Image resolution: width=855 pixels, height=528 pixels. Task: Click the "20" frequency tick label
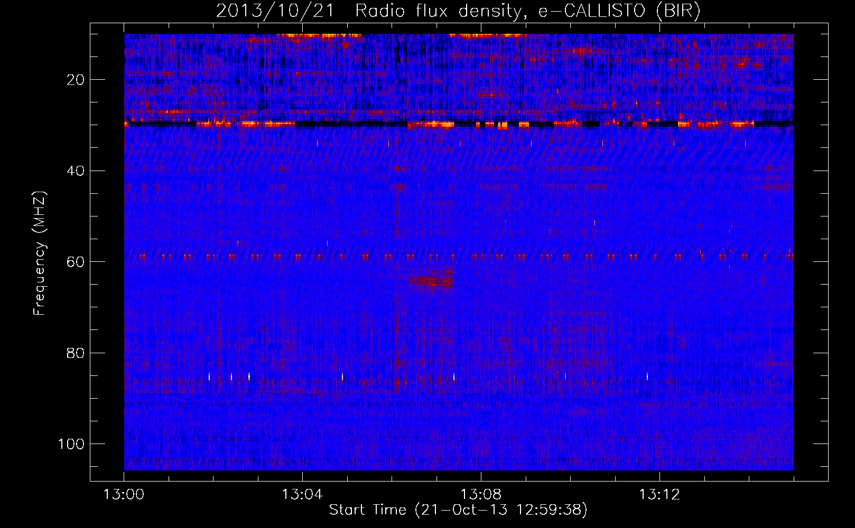pos(76,80)
